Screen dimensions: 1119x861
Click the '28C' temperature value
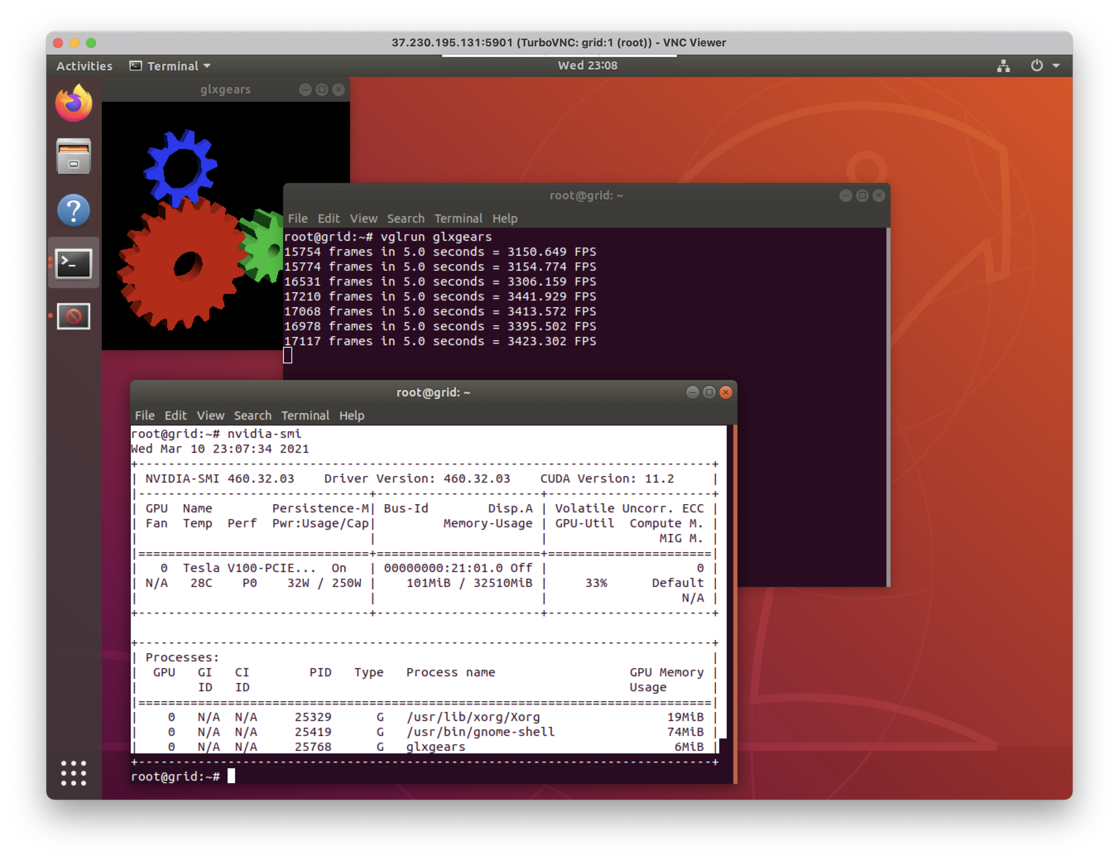coord(202,583)
